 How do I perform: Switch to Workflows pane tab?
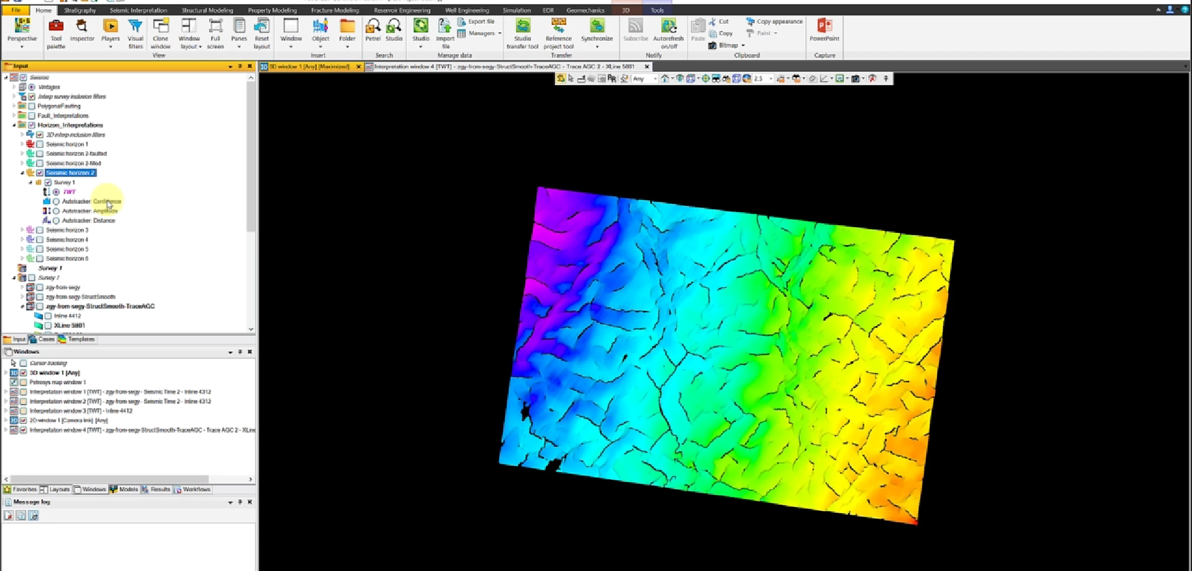click(x=192, y=490)
